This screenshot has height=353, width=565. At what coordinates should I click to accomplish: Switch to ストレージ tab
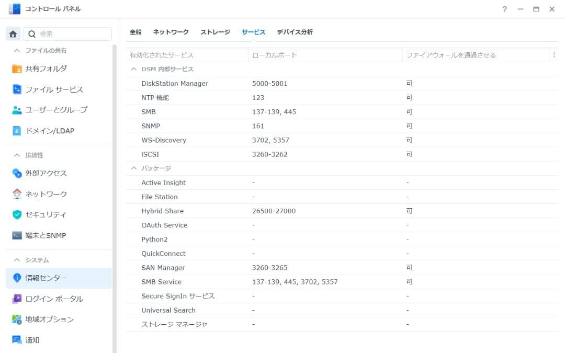click(x=215, y=32)
